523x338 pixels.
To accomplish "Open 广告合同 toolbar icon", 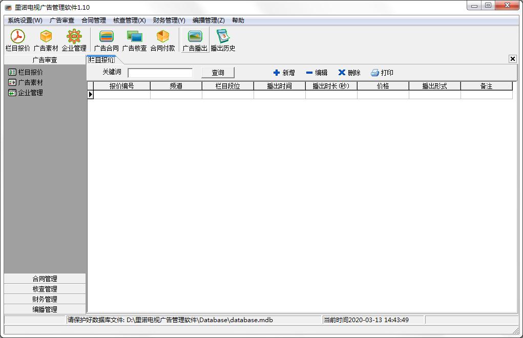I will [x=107, y=40].
